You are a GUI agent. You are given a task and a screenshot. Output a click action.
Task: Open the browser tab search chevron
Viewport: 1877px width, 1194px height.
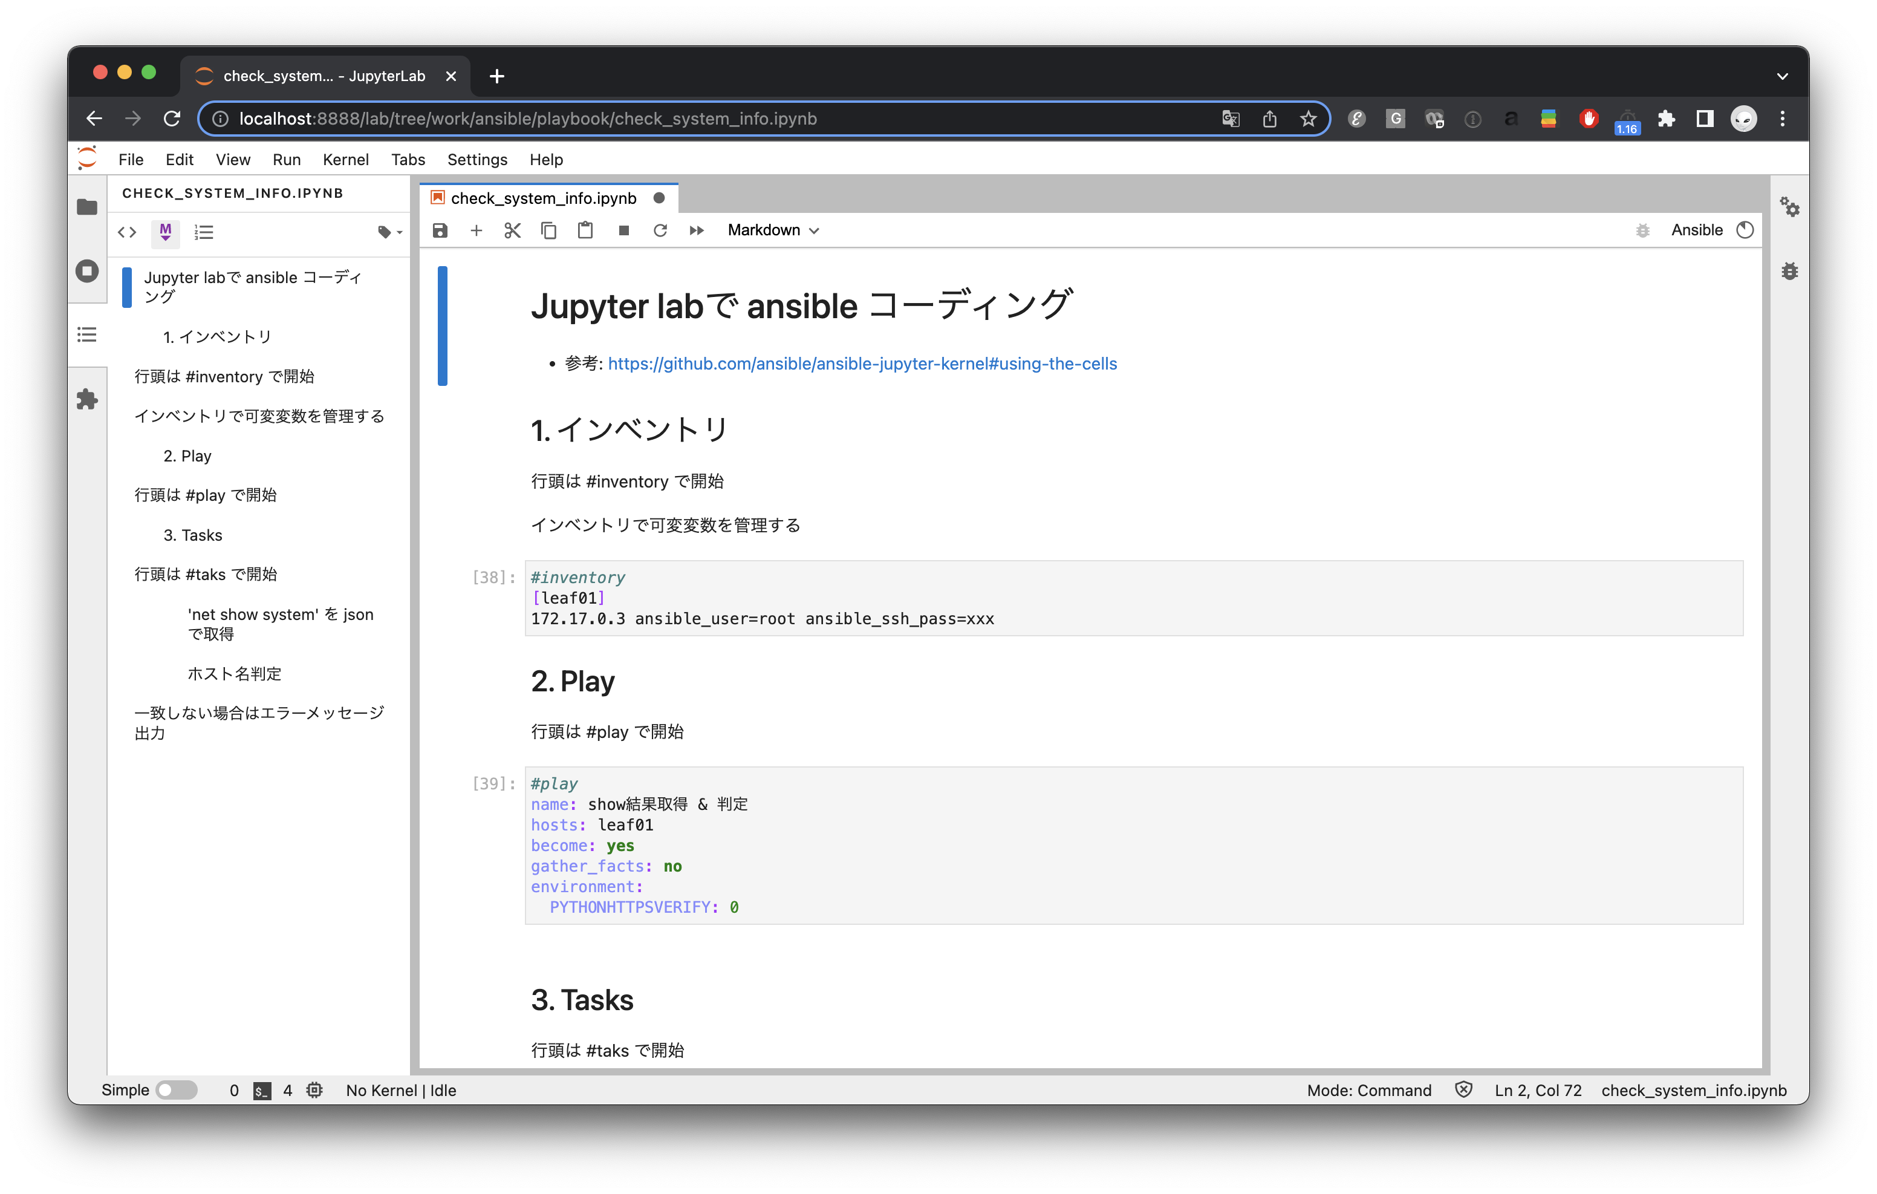click(1783, 76)
